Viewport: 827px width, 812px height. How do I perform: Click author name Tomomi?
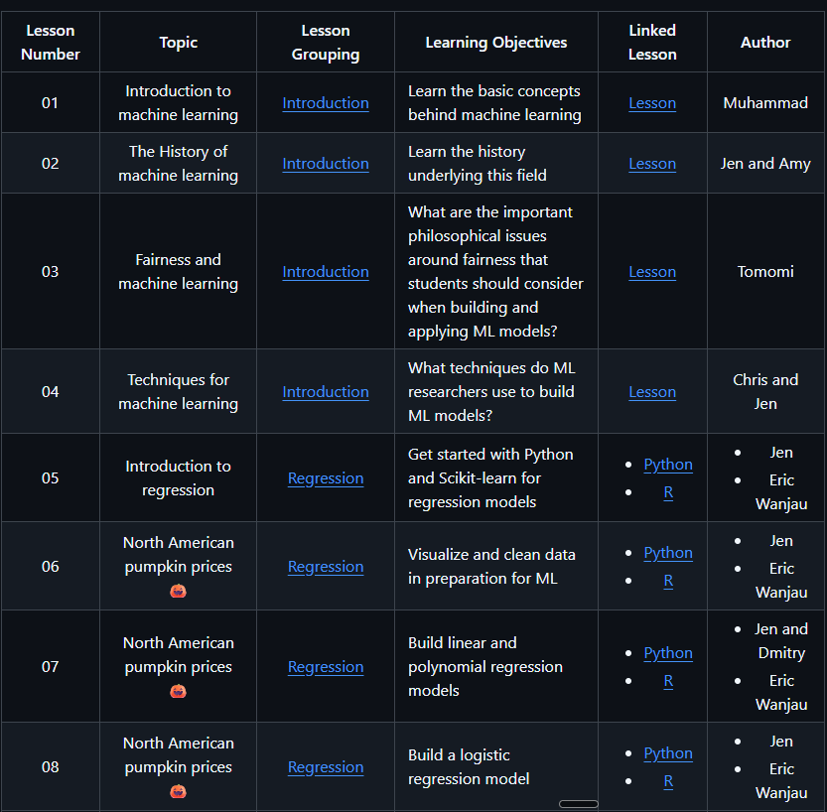click(x=765, y=272)
